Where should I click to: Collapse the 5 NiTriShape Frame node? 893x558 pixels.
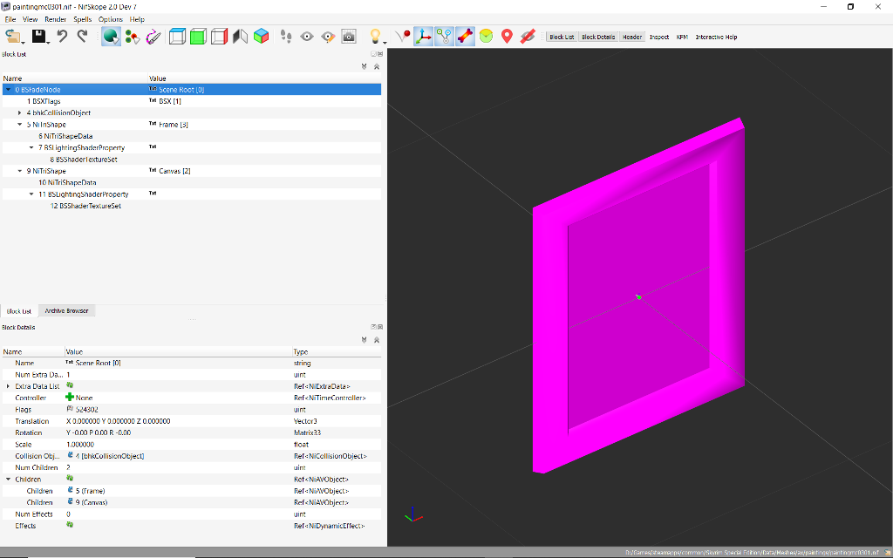[x=20, y=124]
